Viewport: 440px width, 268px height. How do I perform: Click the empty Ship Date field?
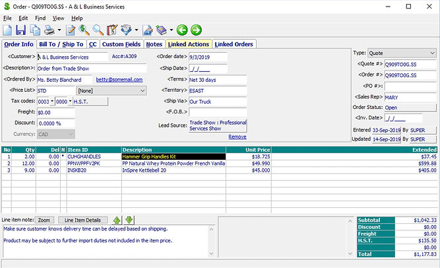coord(208,69)
